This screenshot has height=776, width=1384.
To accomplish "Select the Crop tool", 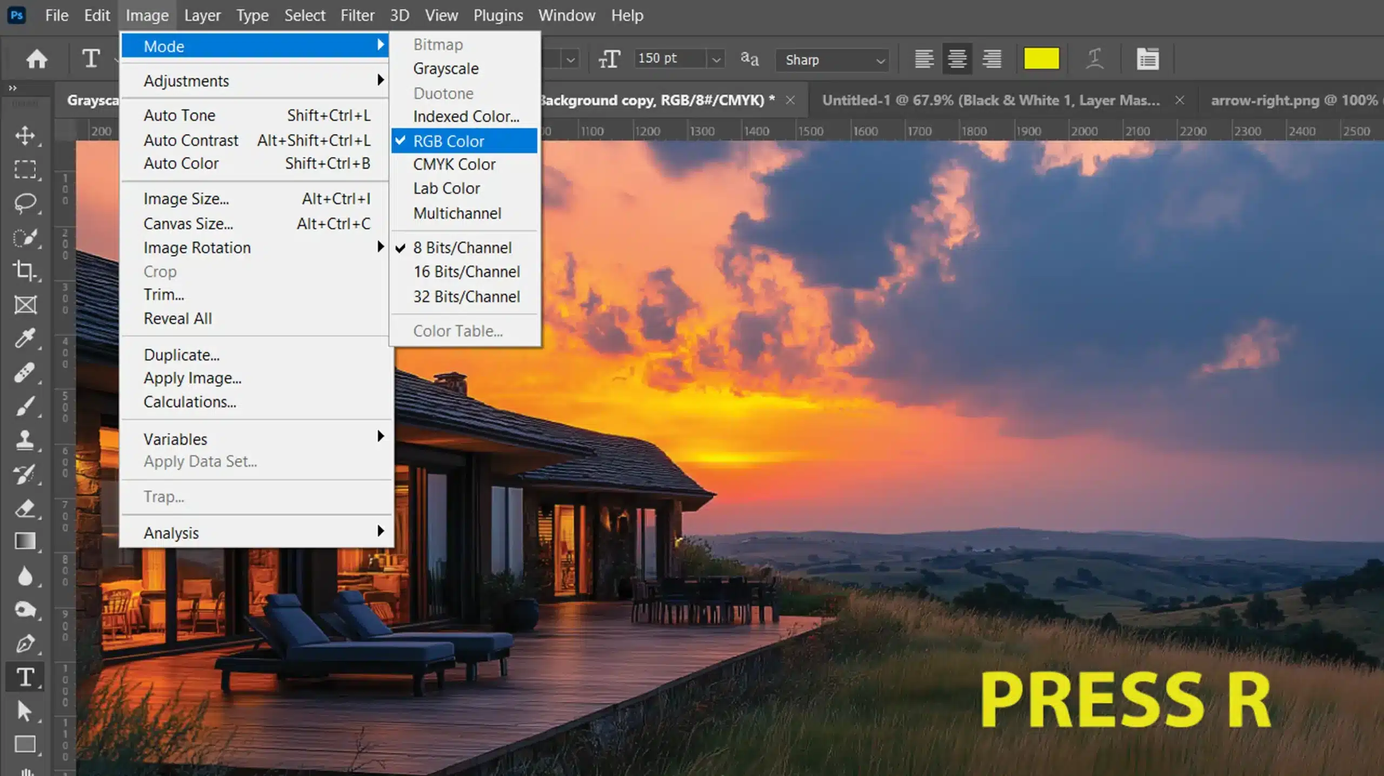I will (25, 270).
